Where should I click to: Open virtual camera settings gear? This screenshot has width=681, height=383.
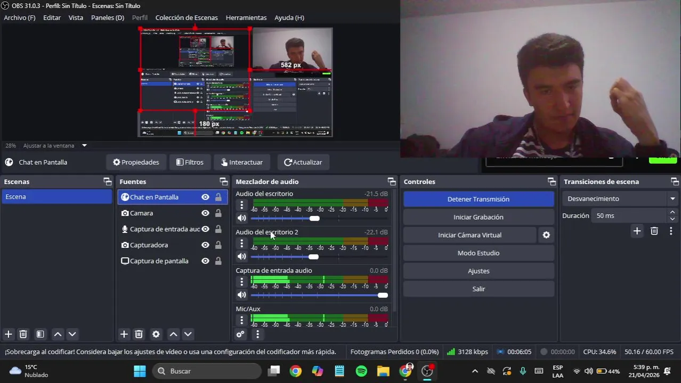(546, 235)
